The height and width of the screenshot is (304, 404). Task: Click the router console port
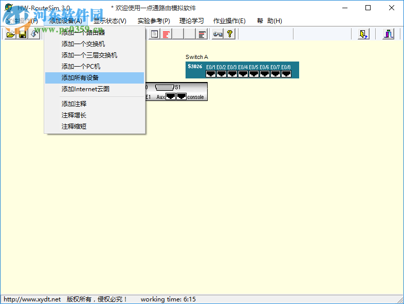click(x=181, y=96)
